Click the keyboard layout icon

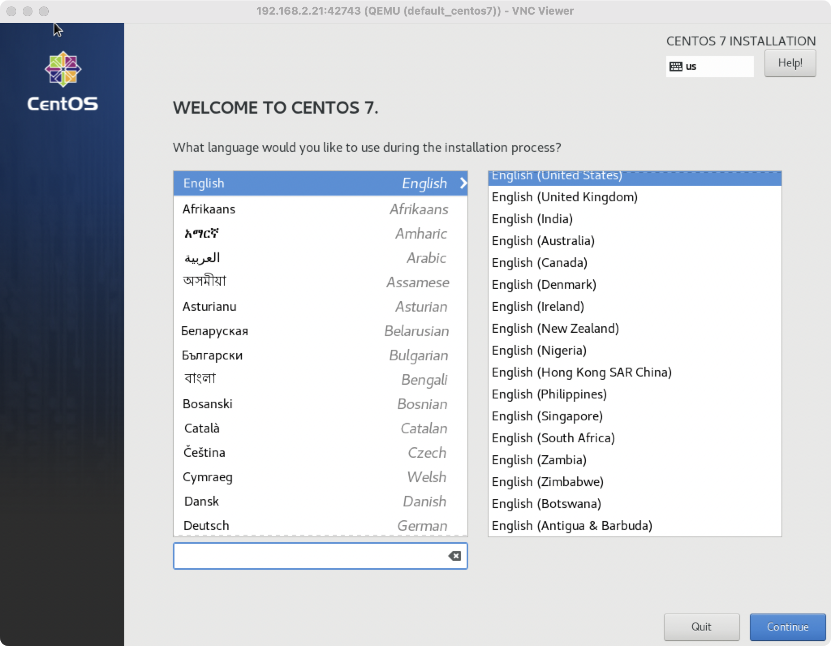click(x=676, y=67)
